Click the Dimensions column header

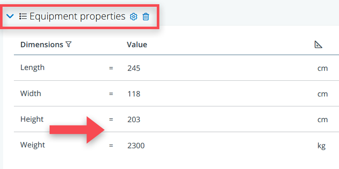[42, 44]
